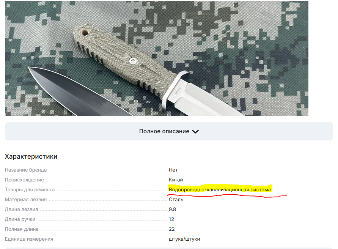Click the blade length value 9.8

click(x=172, y=210)
